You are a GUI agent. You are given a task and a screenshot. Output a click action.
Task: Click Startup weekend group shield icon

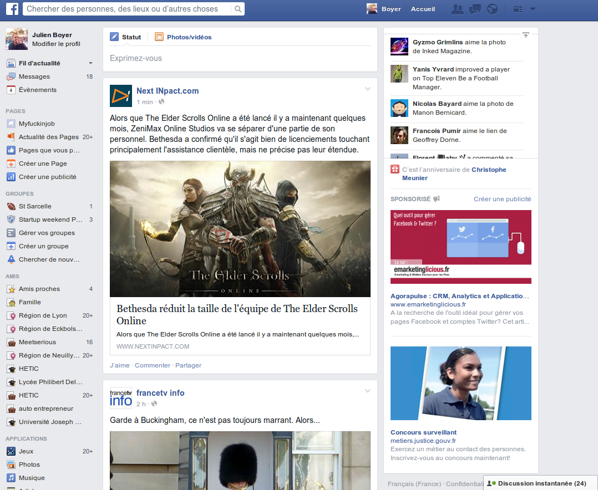[11, 220]
